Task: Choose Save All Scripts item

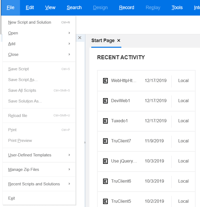Action: pos(39,90)
